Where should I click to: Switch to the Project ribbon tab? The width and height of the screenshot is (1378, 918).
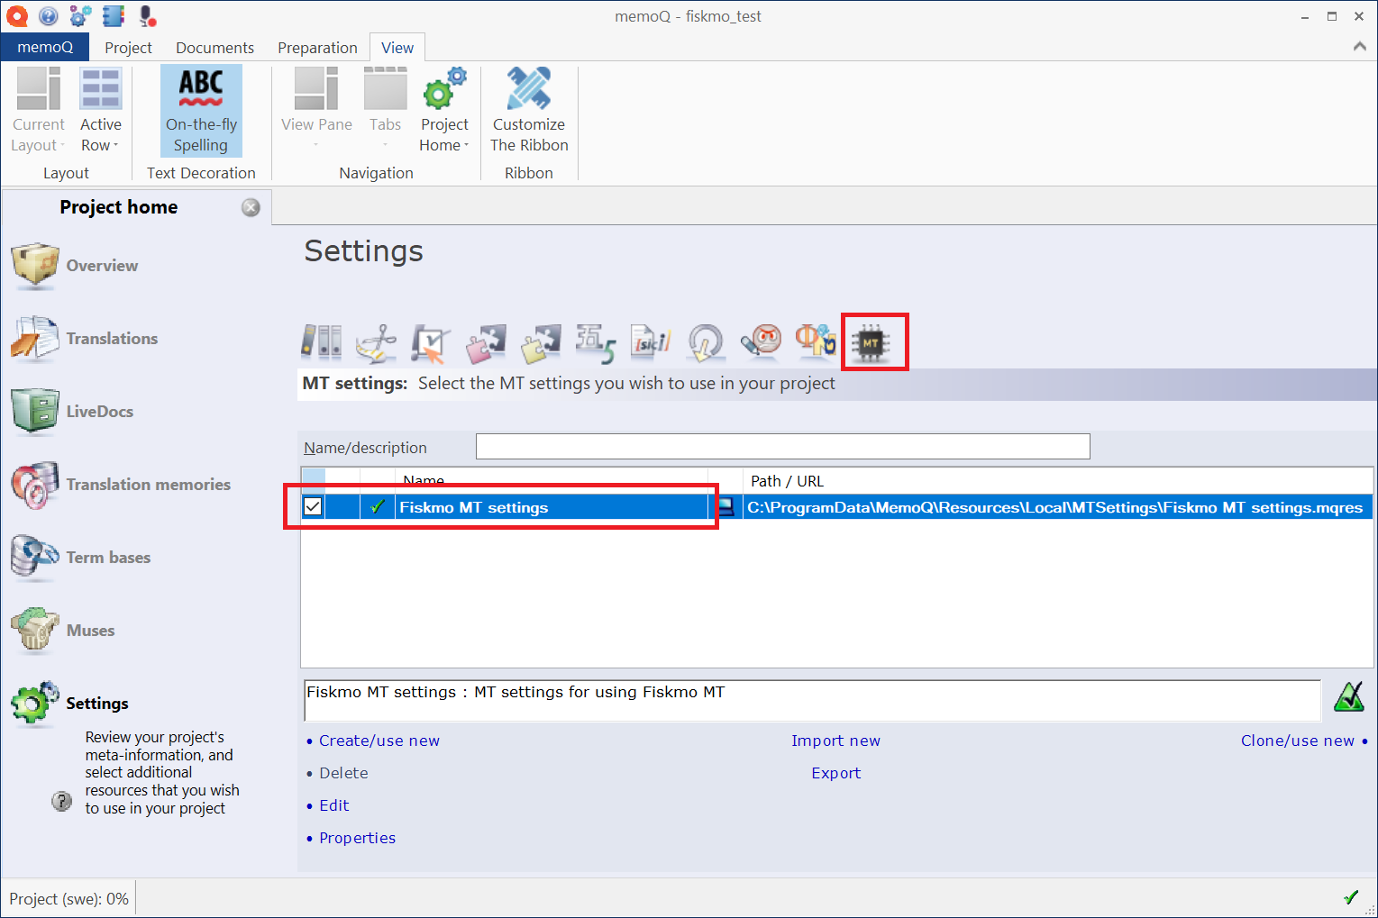point(128,48)
